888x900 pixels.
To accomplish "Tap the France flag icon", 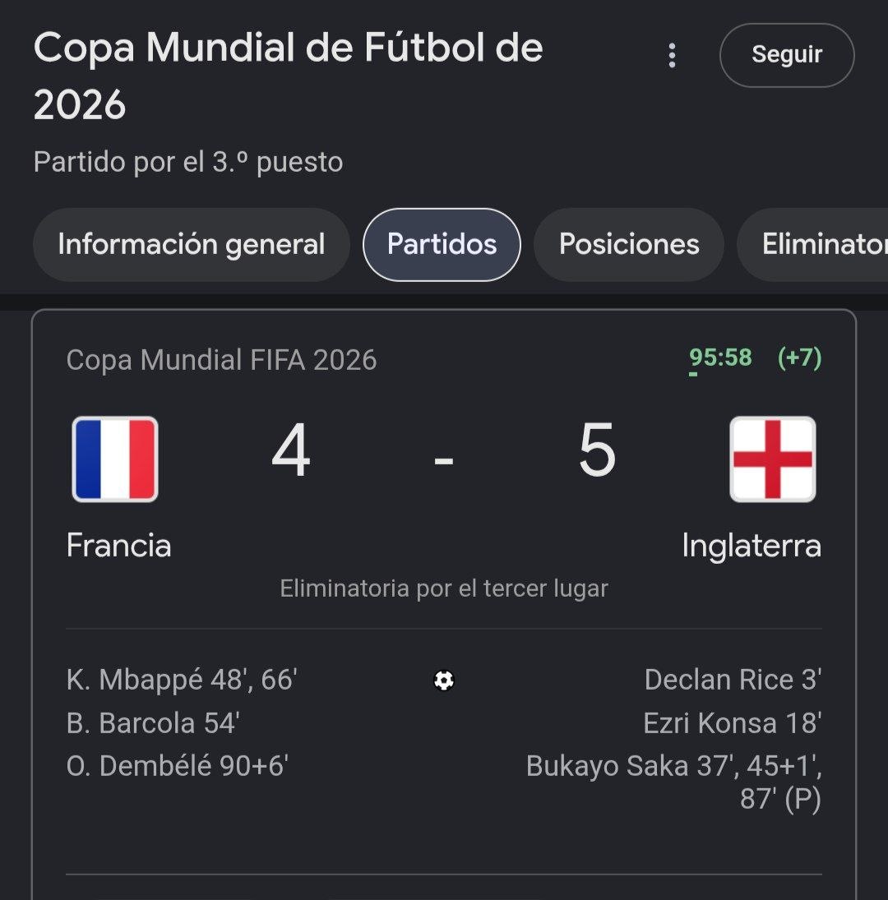I will (x=115, y=459).
